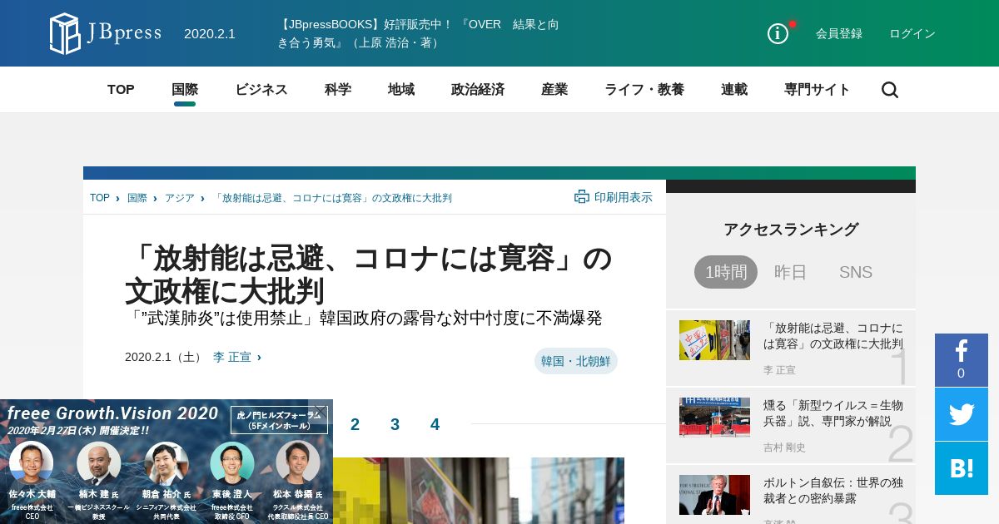Select author name 吉村 剛史 in ranking
This screenshot has width=999, height=524.
click(x=784, y=447)
